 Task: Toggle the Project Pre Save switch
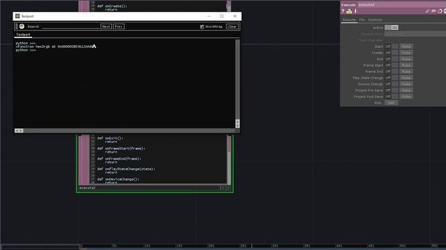click(392, 90)
